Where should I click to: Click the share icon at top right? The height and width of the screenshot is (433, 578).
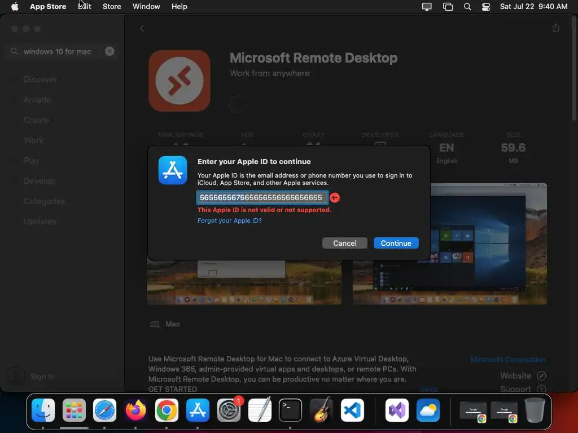pos(556,28)
